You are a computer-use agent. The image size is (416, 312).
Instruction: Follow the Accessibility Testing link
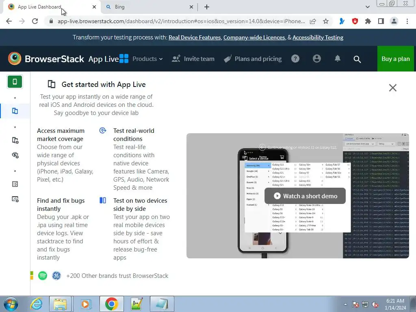click(x=318, y=38)
